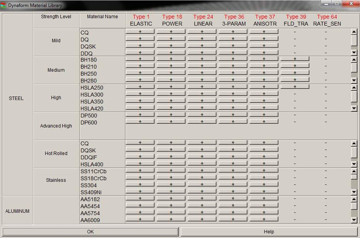Select Type 36 3-PARAM for SS18CrCb
Screen dimensions: 360x238
click(x=233, y=177)
